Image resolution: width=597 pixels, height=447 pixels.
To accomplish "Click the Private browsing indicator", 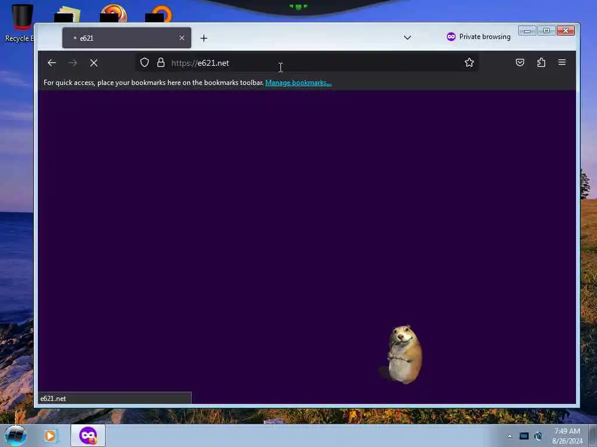I will pos(478,37).
